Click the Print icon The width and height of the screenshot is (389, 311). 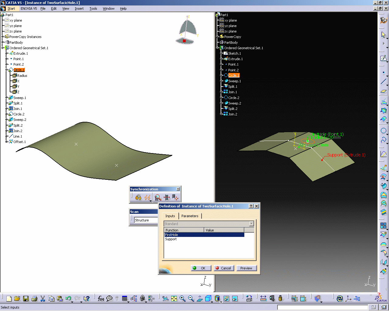34,299
